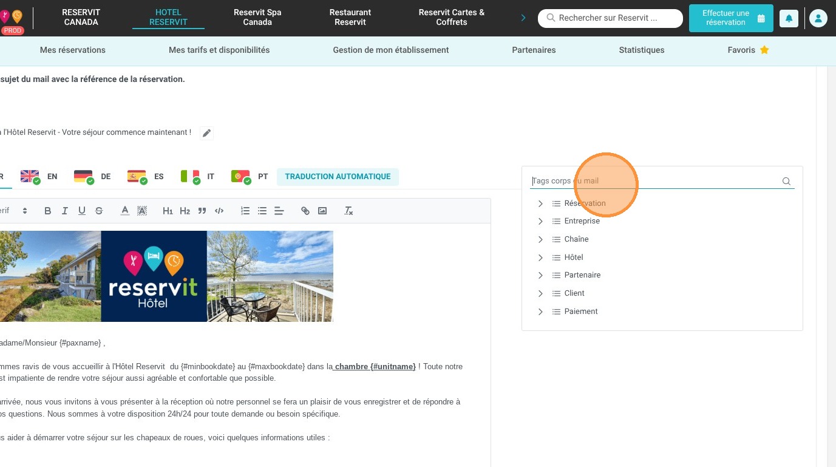The image size is (836, 467).
Task: Insert a hyperlink
Action: pos(305,211)
